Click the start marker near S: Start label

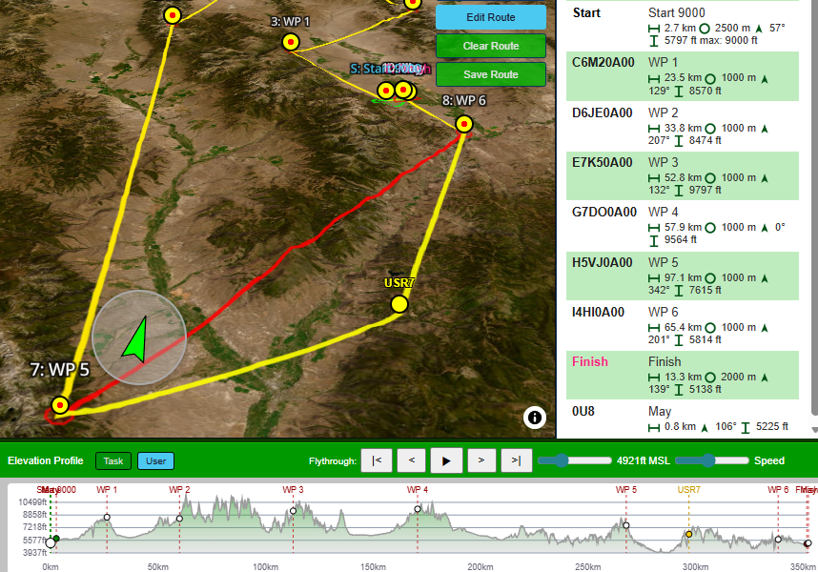pyautogui.click(x=385, y=91)
